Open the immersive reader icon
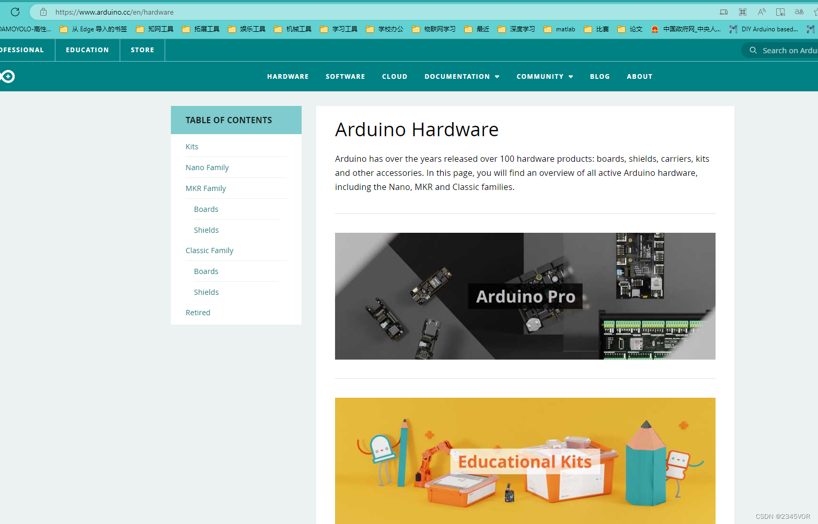This screenshot has width=818, height=524. [780, 12]
